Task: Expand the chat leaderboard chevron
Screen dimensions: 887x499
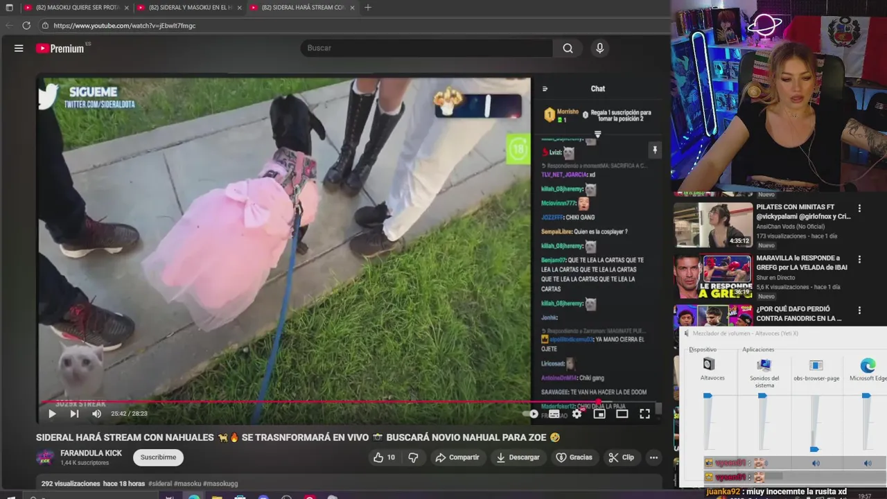Action: coord(597,134)
